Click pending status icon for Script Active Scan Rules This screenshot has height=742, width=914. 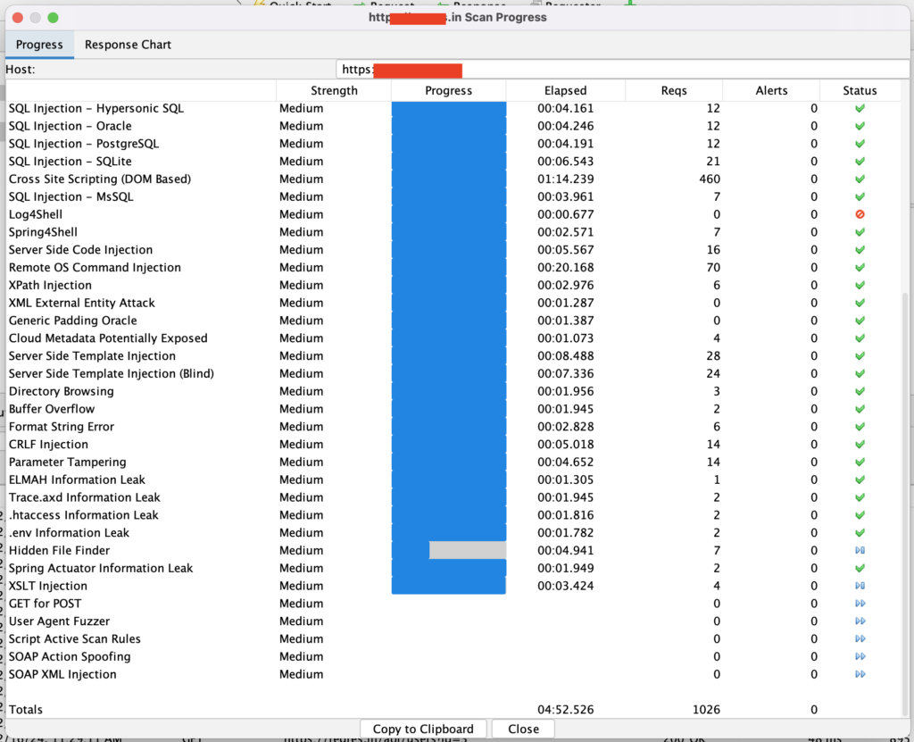[860, 638]
